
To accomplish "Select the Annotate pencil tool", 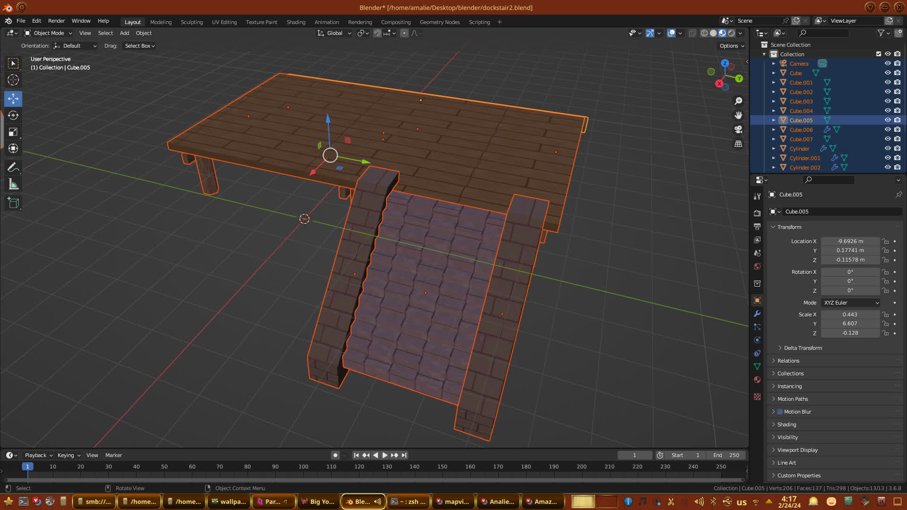I will pyautogui.click(x=13, y=167).
